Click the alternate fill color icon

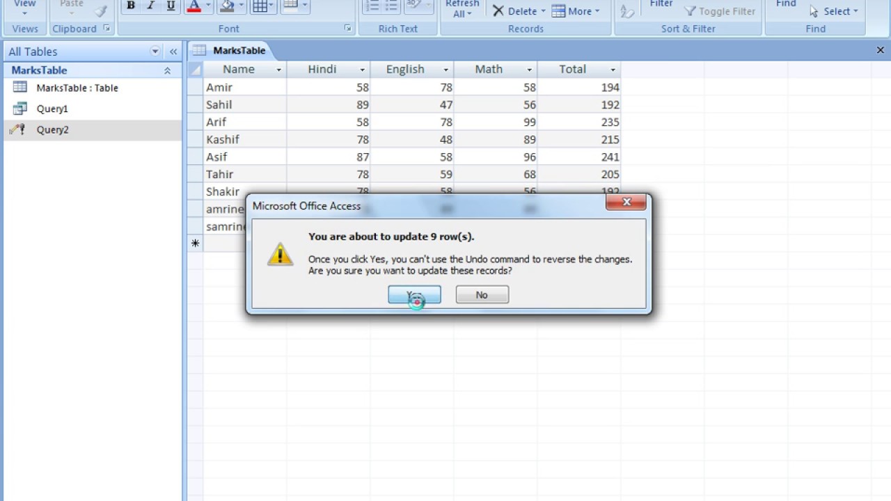pos(290,6)
